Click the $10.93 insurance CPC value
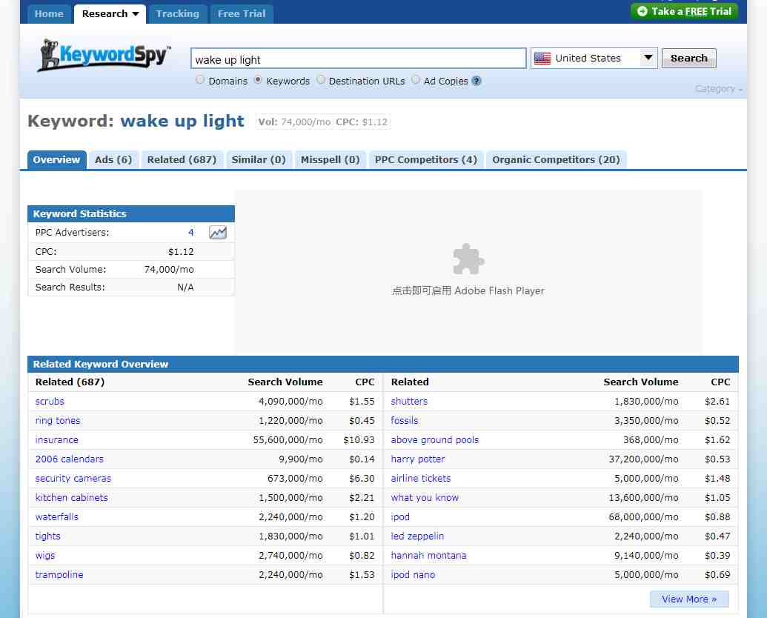This screenshot has width=767, height=618. click(359, 440)
